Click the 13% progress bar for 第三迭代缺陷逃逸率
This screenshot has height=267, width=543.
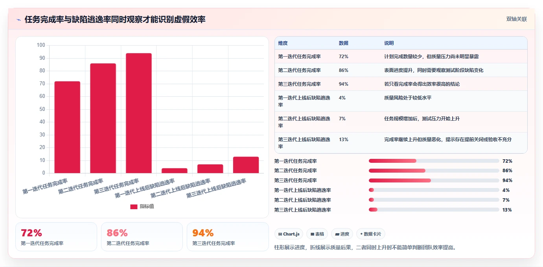434,210
